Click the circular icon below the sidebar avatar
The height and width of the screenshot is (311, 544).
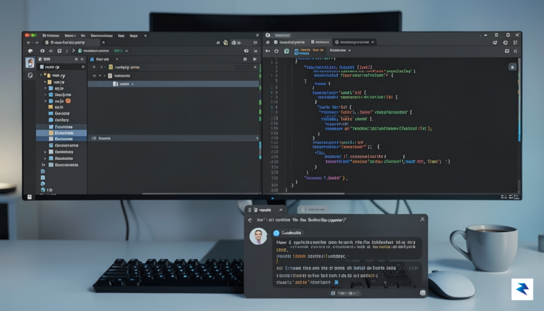point(30,75)
